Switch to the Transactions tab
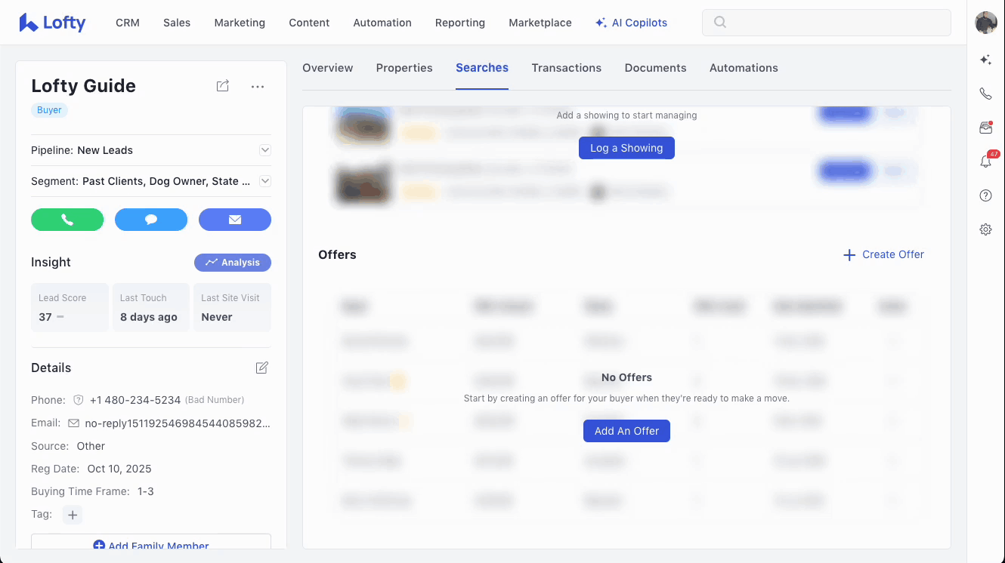 point(566,68)
